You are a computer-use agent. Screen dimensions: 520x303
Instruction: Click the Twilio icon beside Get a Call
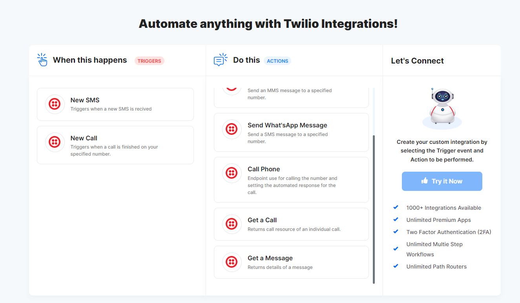coord(232,224)
